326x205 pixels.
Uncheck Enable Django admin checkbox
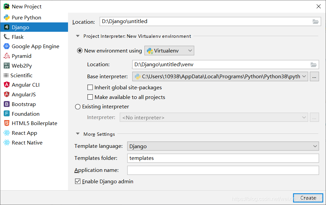(78, 182)
